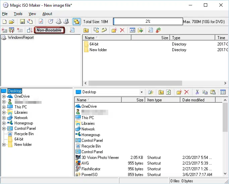Image resolution: width=229 pixels, height=184 pixels.
Task: Sort ISO list by the Type column
Action: click(x=192, y=38)
